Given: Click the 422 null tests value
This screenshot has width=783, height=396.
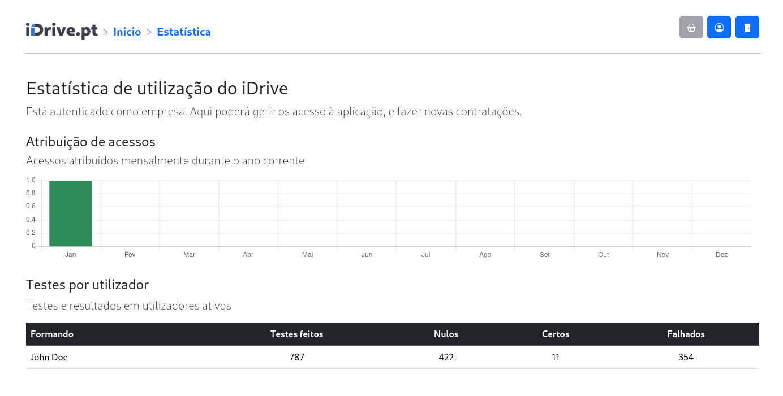Looking at the screenshot, I should pos(446,357).
